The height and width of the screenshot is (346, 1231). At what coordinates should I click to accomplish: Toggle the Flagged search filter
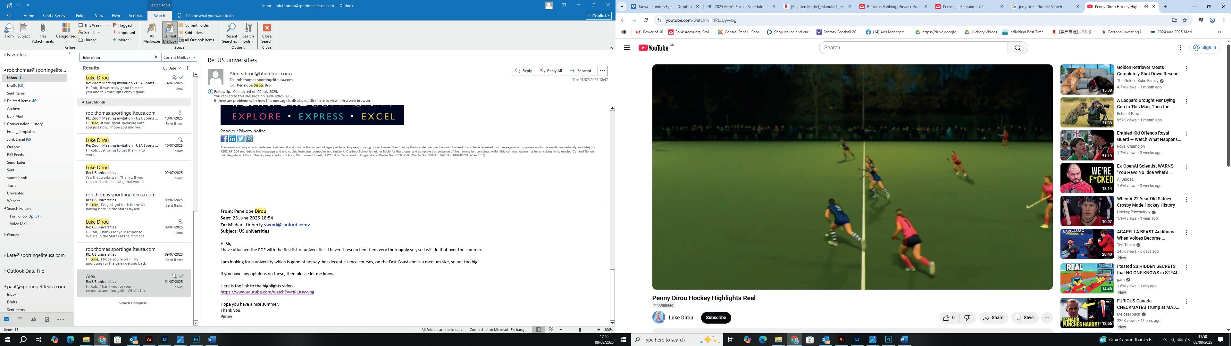click(x=122, y=25)
